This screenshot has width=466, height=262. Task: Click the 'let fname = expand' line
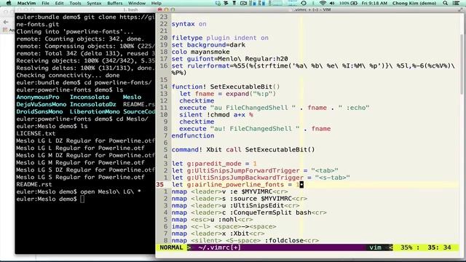coord(228,94)
